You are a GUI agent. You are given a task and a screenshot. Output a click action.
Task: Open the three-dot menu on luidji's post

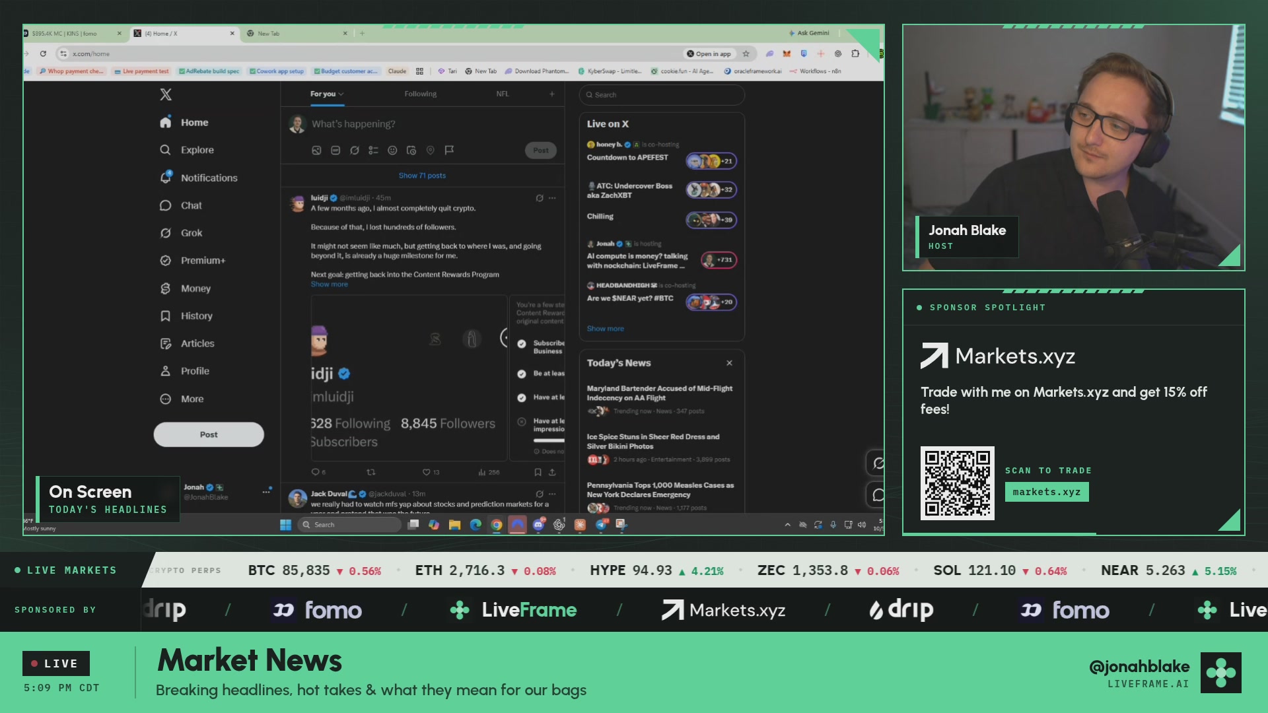552,197
